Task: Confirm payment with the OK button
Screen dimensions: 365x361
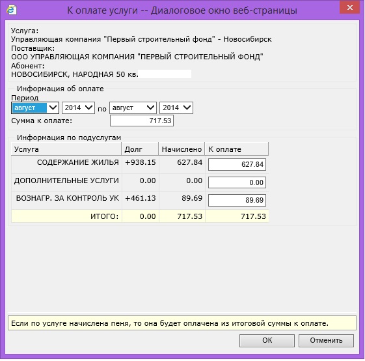Action: [x=267, y=341]
